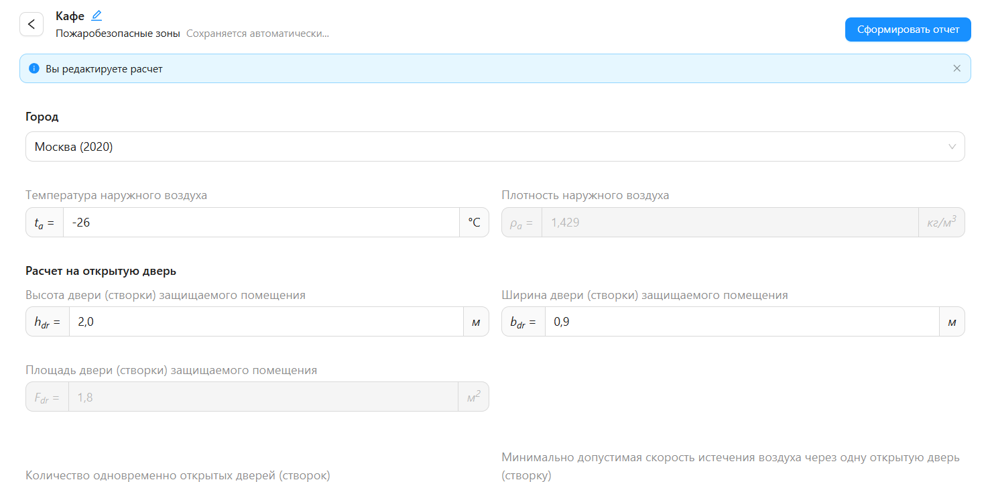Focus the outdoor air temperature field with -26
The image size is (990, 482).
click(261, 223)
